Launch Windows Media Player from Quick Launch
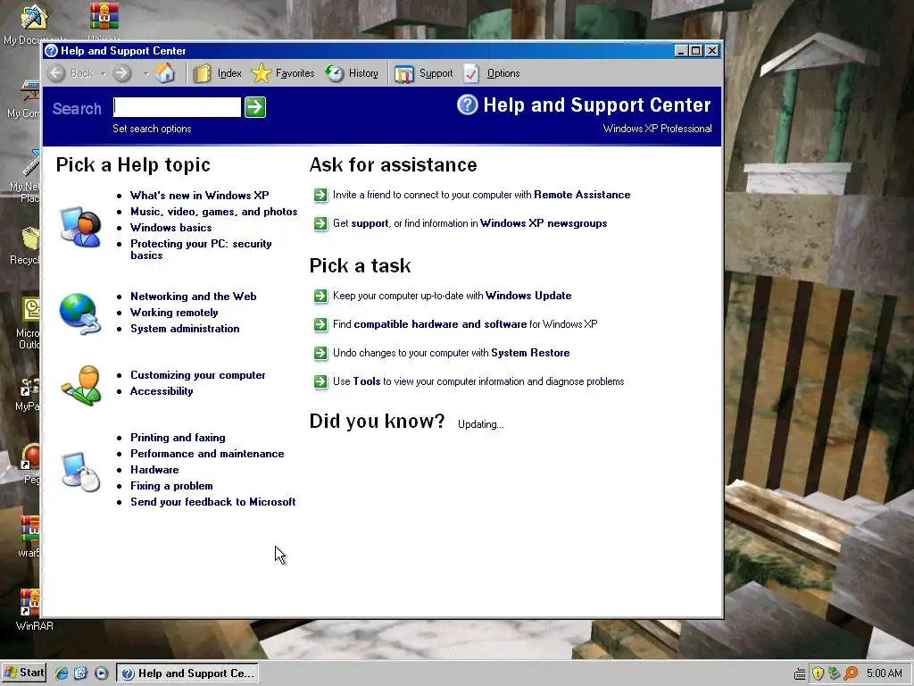Viewport: 914px width, 686px height. point(101,673)
